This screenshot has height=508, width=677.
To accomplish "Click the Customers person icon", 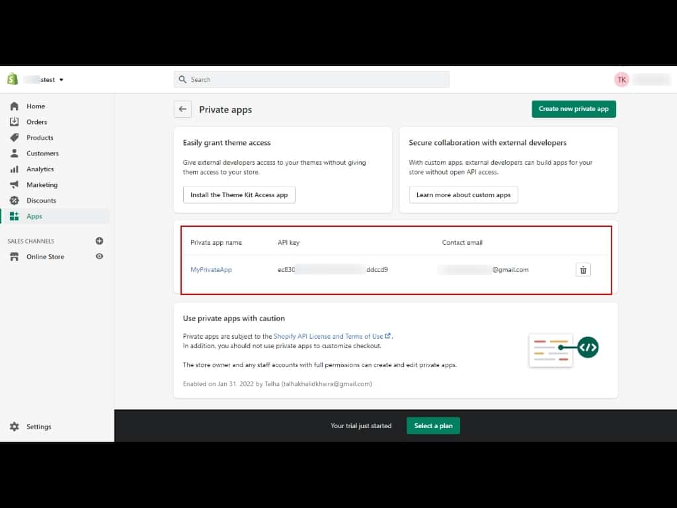I will (x=15, y=153).
